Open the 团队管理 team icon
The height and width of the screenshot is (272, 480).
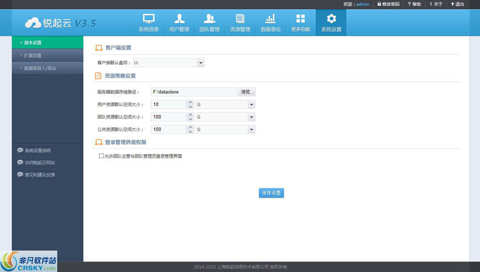210,19
